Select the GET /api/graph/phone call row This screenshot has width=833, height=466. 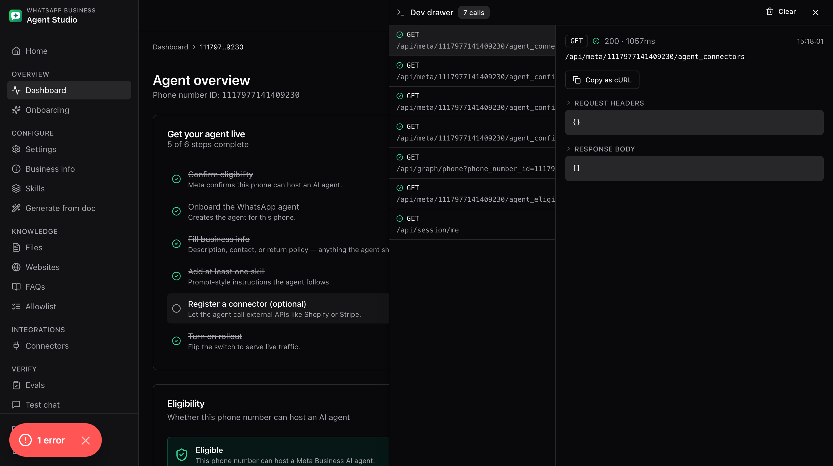pos(472,163)
